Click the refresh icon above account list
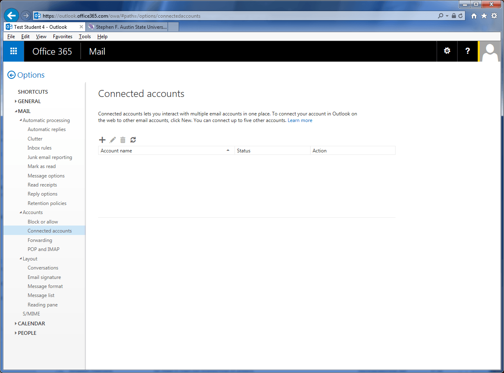This screenshot has height=373, width=504. point(133,140)
